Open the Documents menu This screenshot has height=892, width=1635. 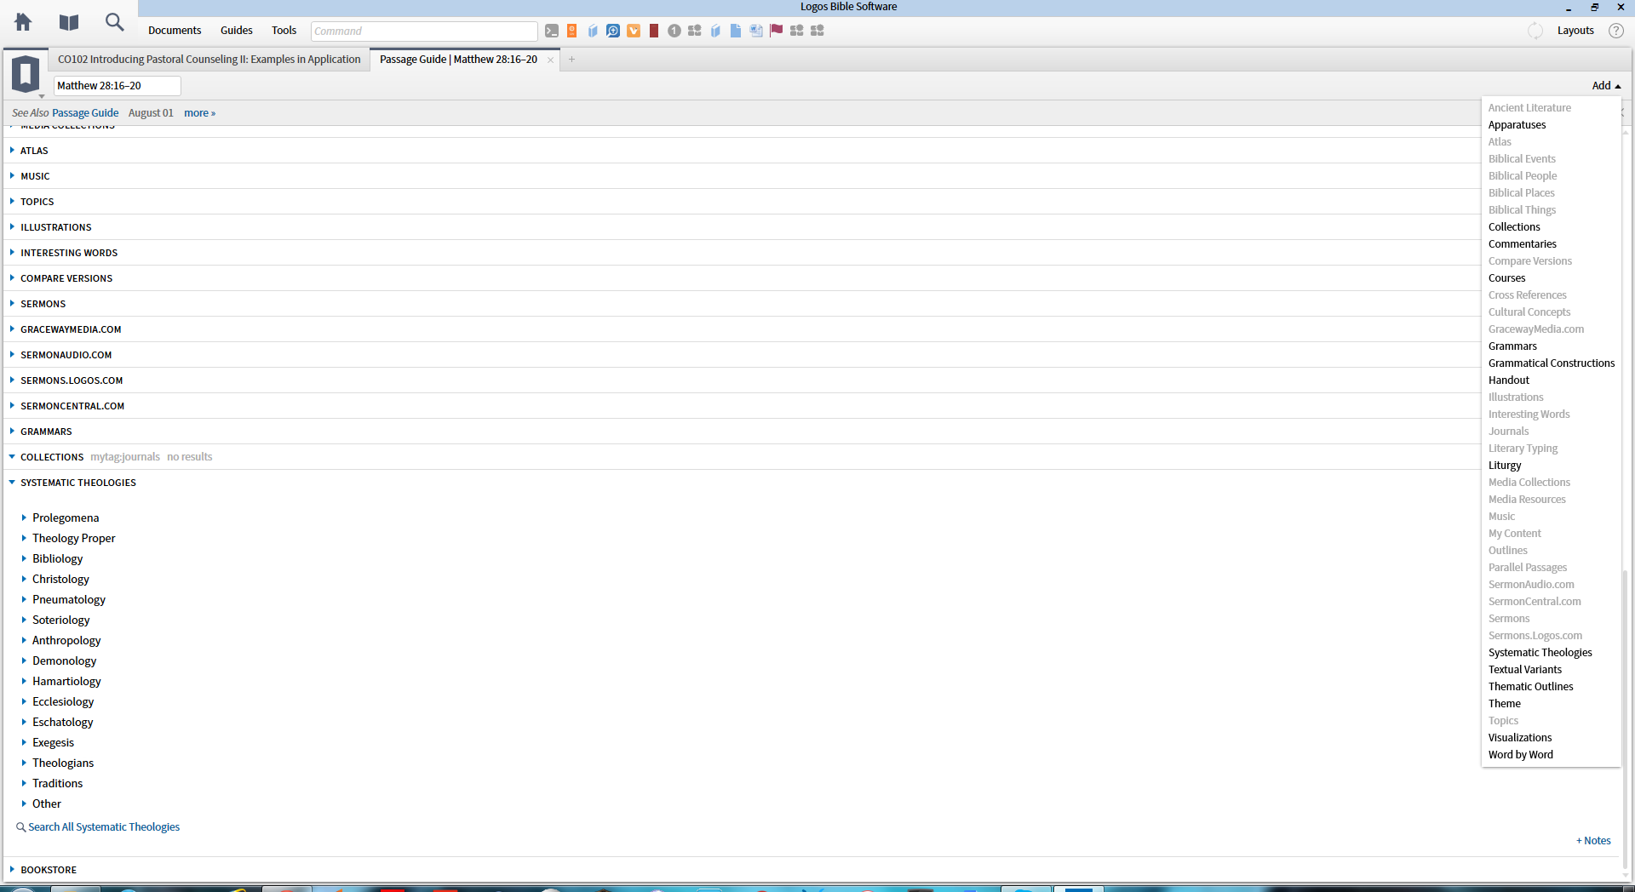click(x=175, y=31)
